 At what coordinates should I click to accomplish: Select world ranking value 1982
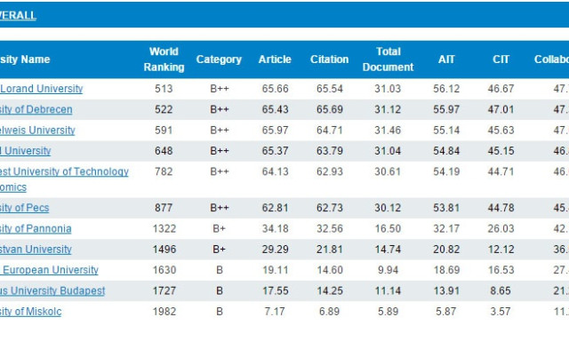(164, 312)
